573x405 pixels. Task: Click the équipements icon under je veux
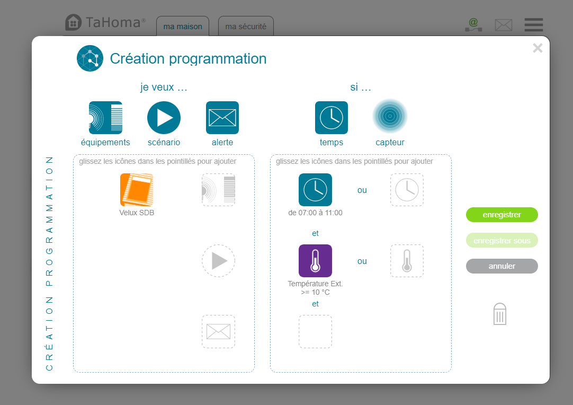click(x=105, y=118)
